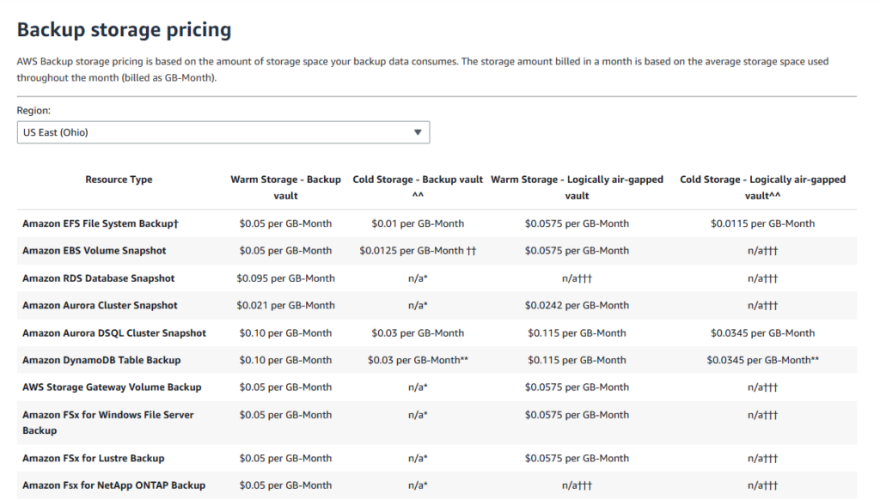Image resolution: width=880 pixels, height=500 pixels.
Task: Open the Region dropdown showing US East (Ohio)
Action: click(223, 132)
